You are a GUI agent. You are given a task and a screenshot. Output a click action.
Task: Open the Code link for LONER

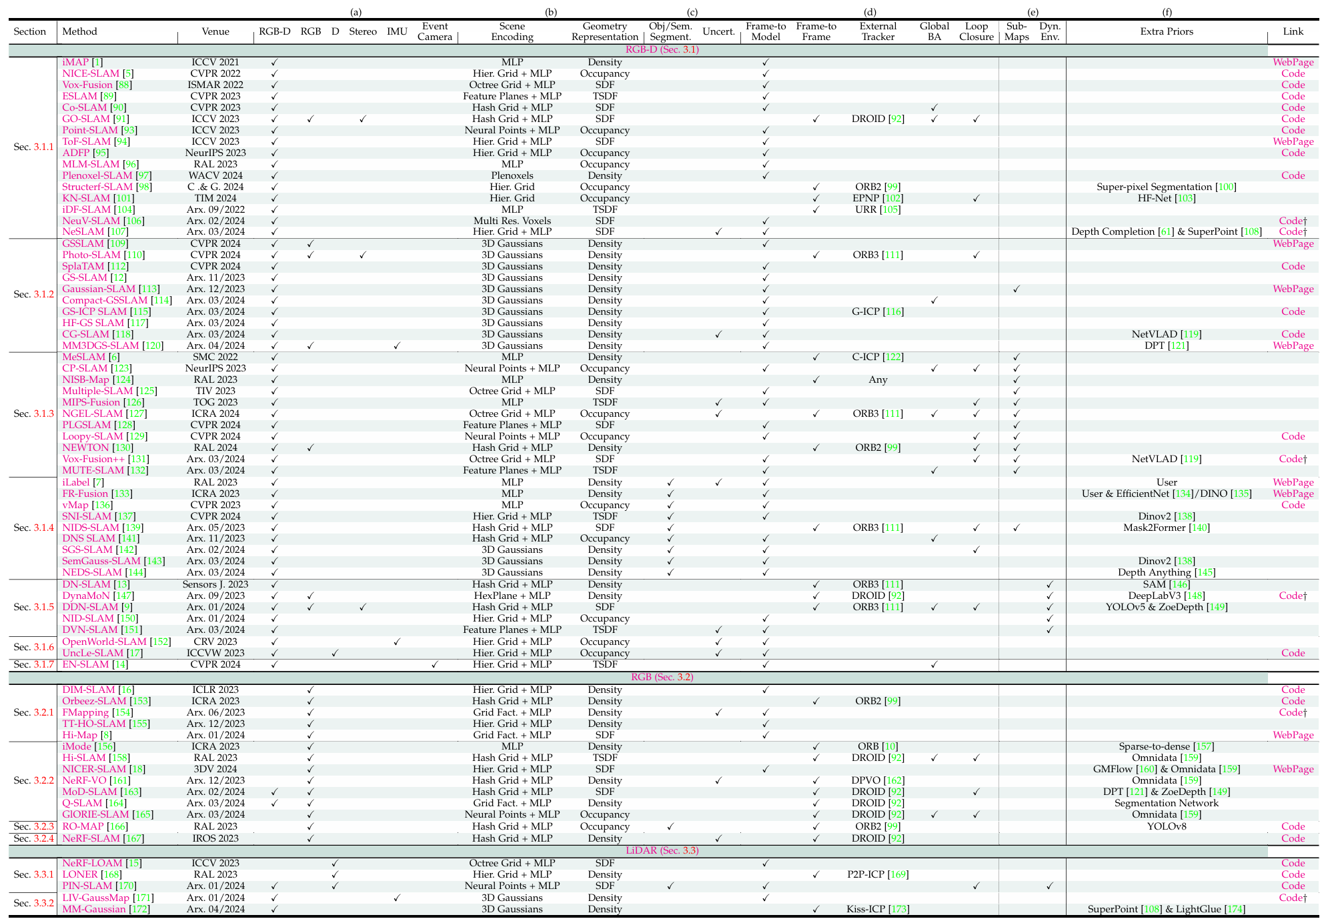click(1293, 874)
